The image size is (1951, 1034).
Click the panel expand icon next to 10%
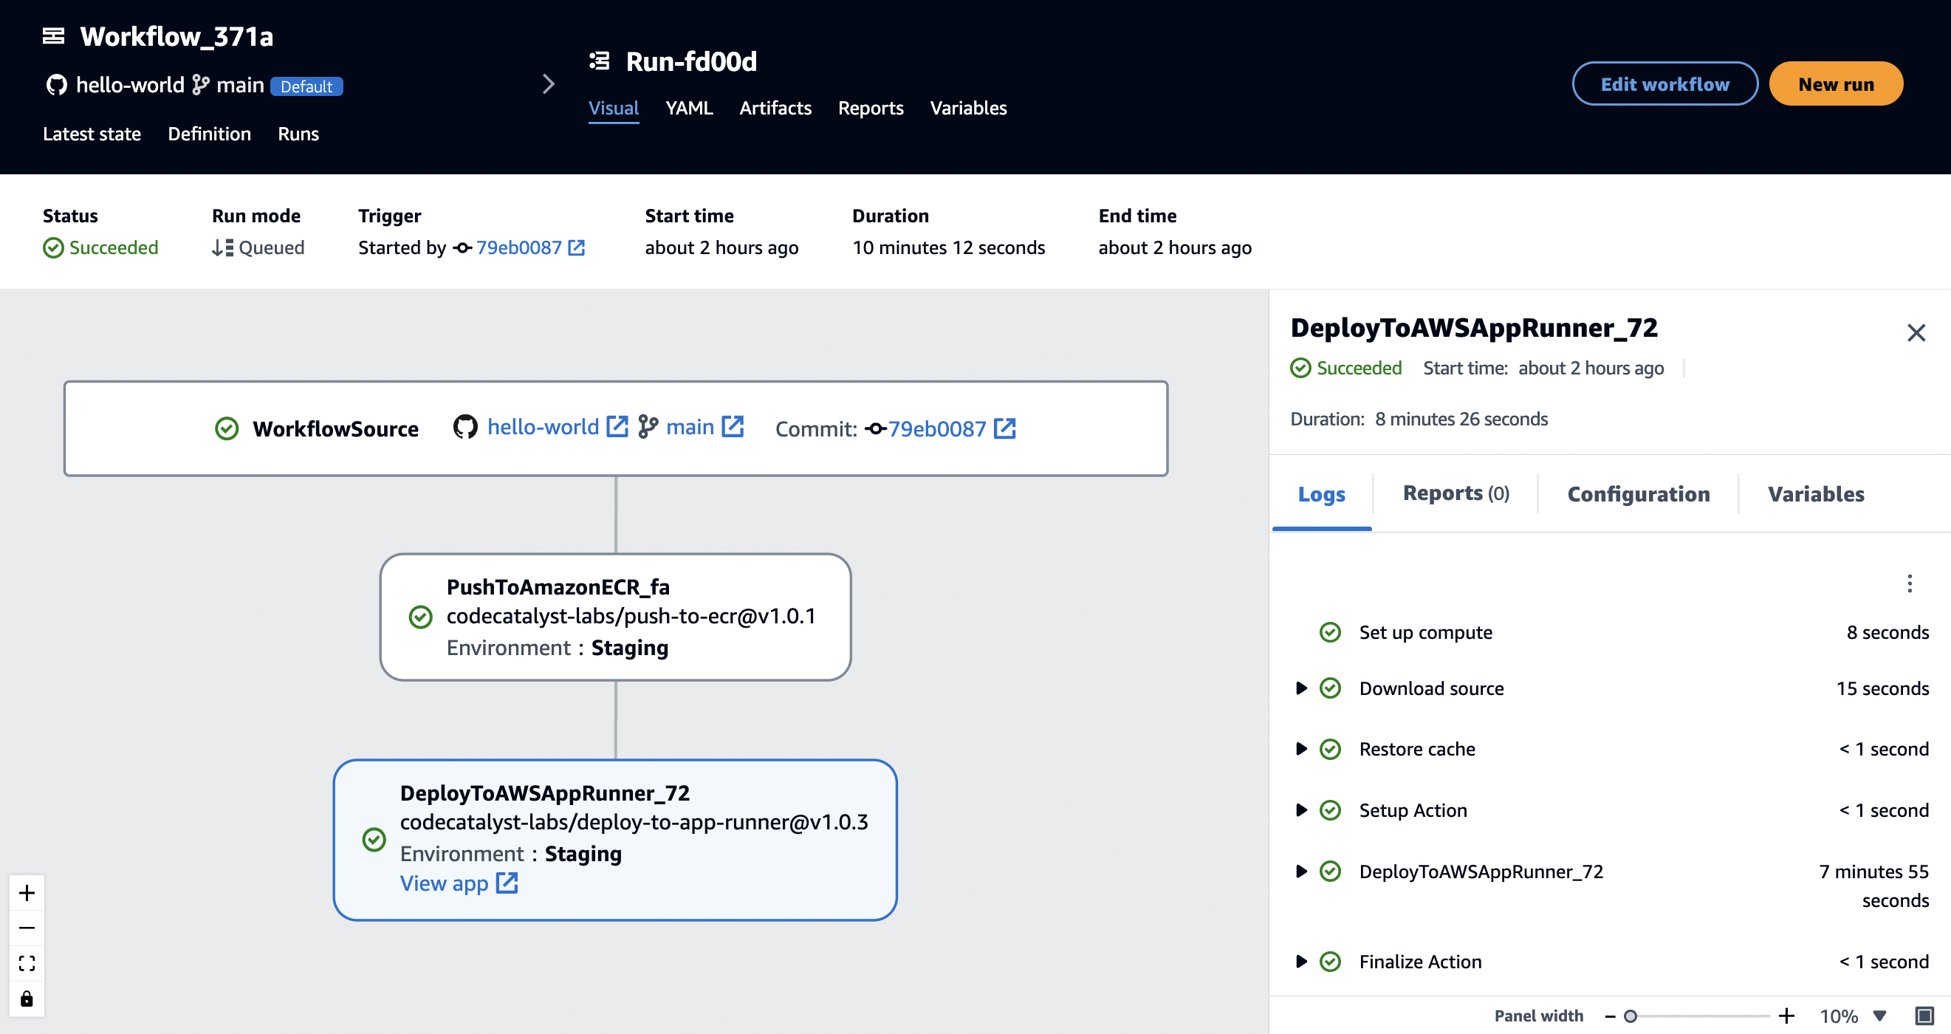point(1926,1015)
